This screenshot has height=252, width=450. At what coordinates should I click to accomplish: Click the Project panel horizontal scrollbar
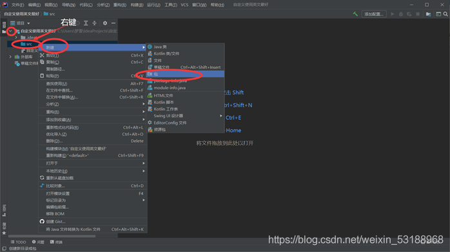click(x=52, y=237)
